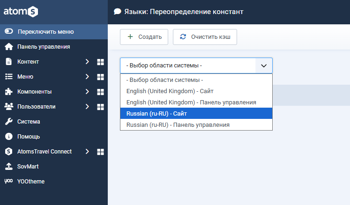The image size is (350, 205).
Task: Expand the Контент submenu chevron
Action: (x=87, y=62)
